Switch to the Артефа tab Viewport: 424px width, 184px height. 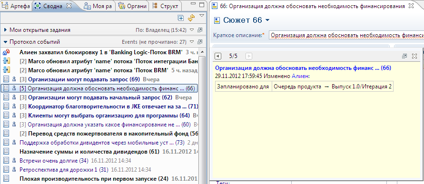17,6
